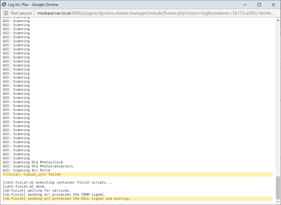This screenshot has width=281, height=205.
Task: Click the 'Not secure' label
Action: pos(21,13)
